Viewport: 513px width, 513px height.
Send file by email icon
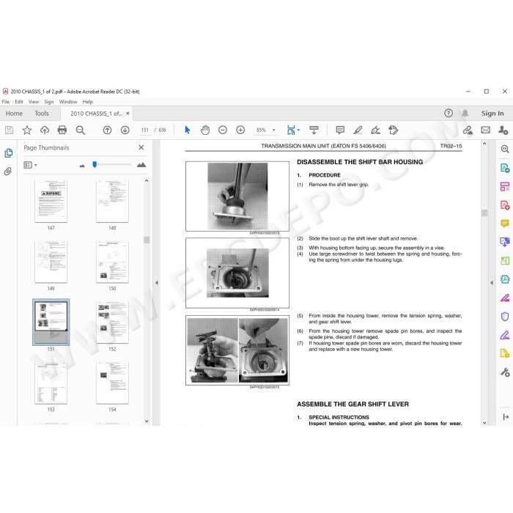(x=485, y=130)
